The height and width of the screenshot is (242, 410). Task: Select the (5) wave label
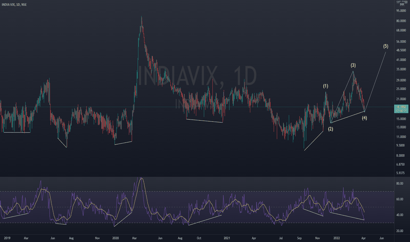(x=386, y=46)
